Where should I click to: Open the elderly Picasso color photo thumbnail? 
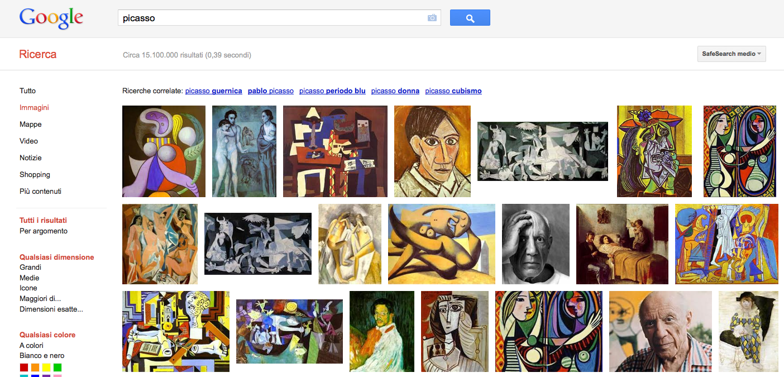pyautogui.click(x=661, y=331)
